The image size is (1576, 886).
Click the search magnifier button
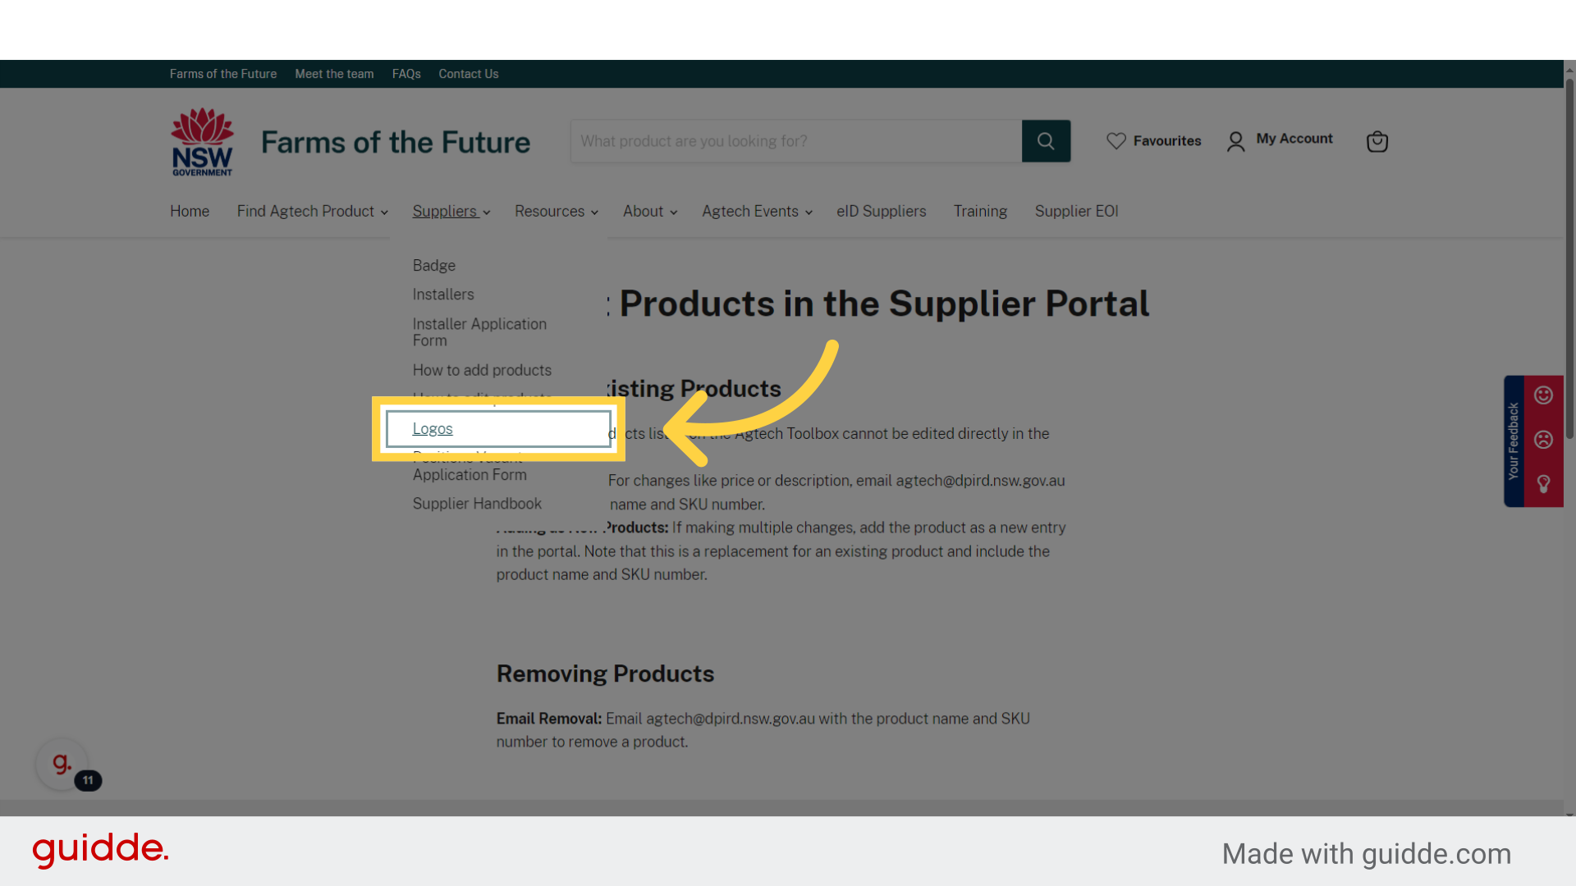tap(1046, 141)
